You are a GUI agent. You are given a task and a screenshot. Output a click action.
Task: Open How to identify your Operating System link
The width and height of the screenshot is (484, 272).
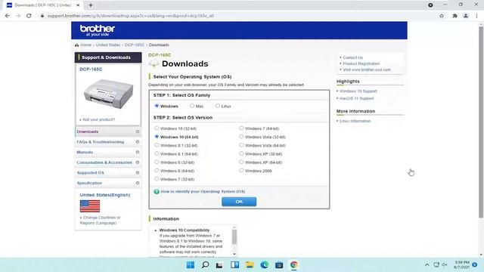(203, 191)
